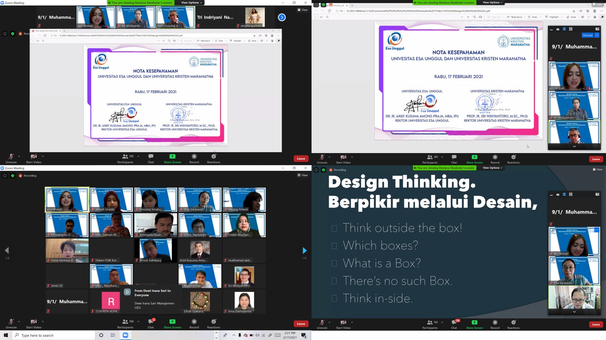
Task: Click Leave in the thumbnail-strip meeting window
Action: (301, 158)
